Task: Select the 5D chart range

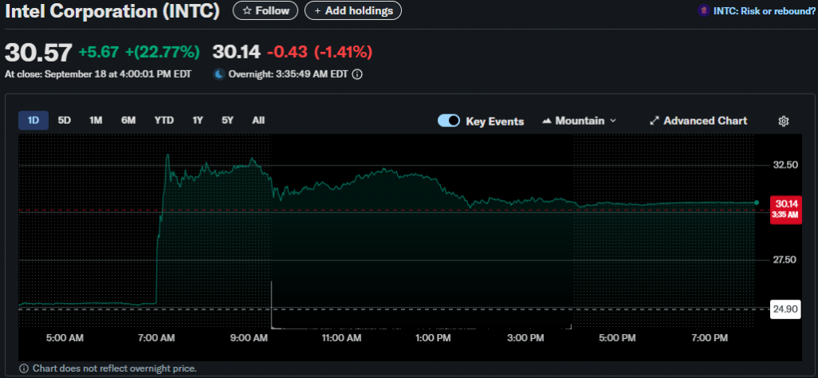Action: (64, 121)
